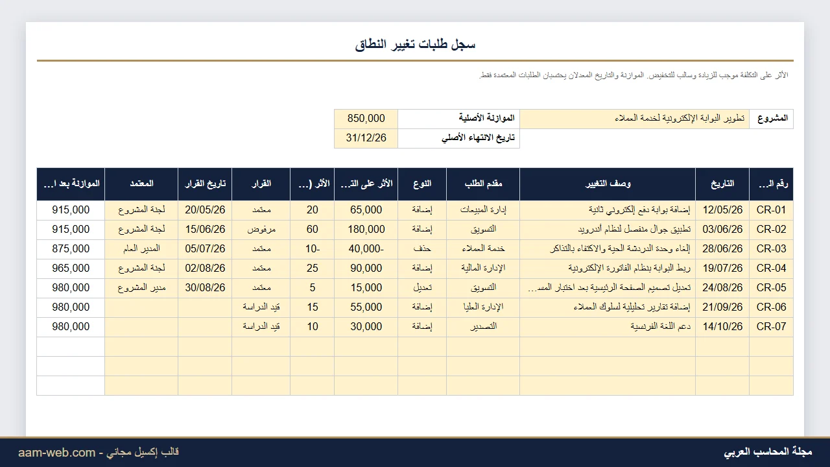Viewport: 830px width, 467px height.
Task: Click the sheet title "سجل طلبات تغيير النطاق"
Action: [x=415, y=44]
